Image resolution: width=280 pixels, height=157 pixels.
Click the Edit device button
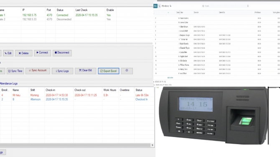pyautogui.click(x=8, y=53)
